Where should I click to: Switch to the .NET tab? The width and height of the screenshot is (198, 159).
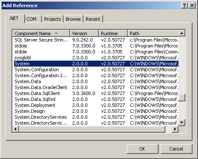[x=15, y=19]
